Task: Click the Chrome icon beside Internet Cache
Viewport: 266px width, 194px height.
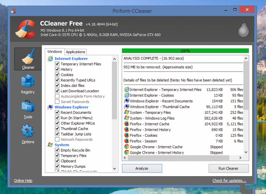Action: pos(127,147)
